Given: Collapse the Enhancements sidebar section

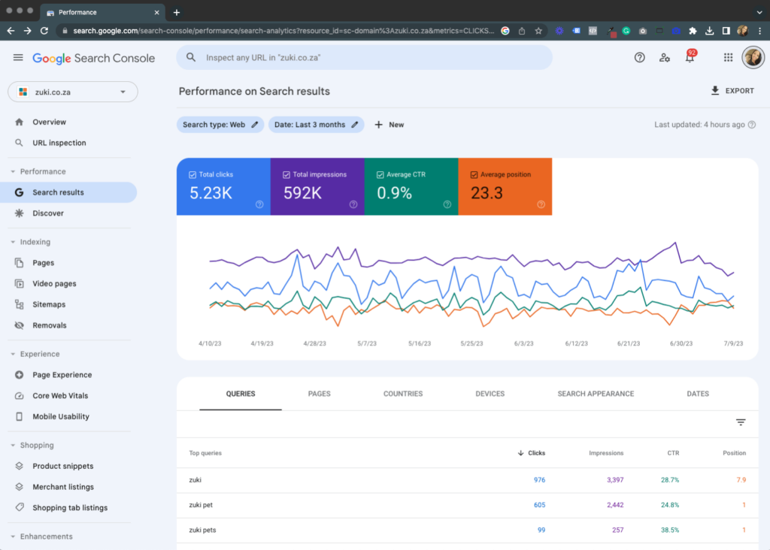Looking at the screenshot, I should pos(13,536).
